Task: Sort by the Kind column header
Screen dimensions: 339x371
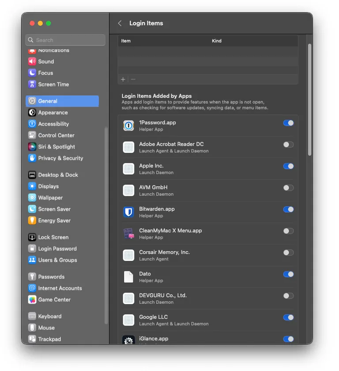Action: (217, 41)
